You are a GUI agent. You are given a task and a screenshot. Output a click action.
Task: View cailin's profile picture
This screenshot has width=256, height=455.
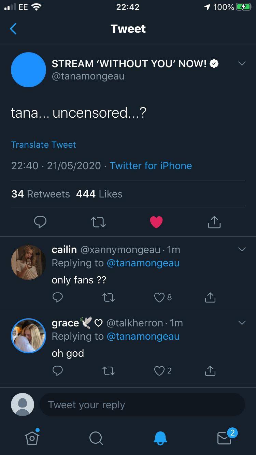(28, 262)
